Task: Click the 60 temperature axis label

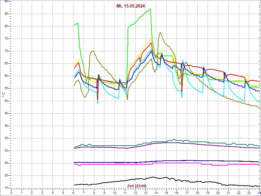Action: click(x=6, y=76)
